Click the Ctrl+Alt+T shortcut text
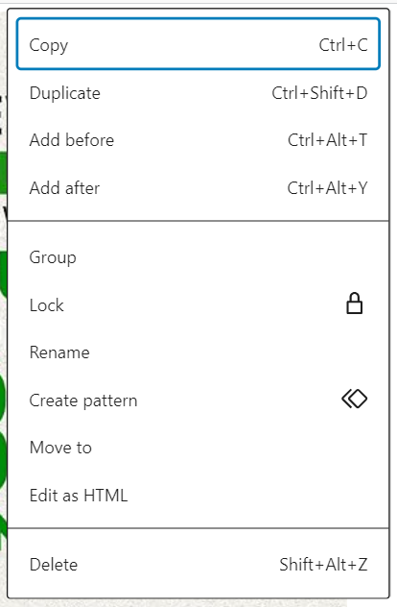The height and width of the screenshot is (607, 397). point(327,140)
